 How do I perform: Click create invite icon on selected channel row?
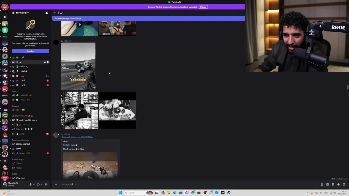tap(45, 62)
